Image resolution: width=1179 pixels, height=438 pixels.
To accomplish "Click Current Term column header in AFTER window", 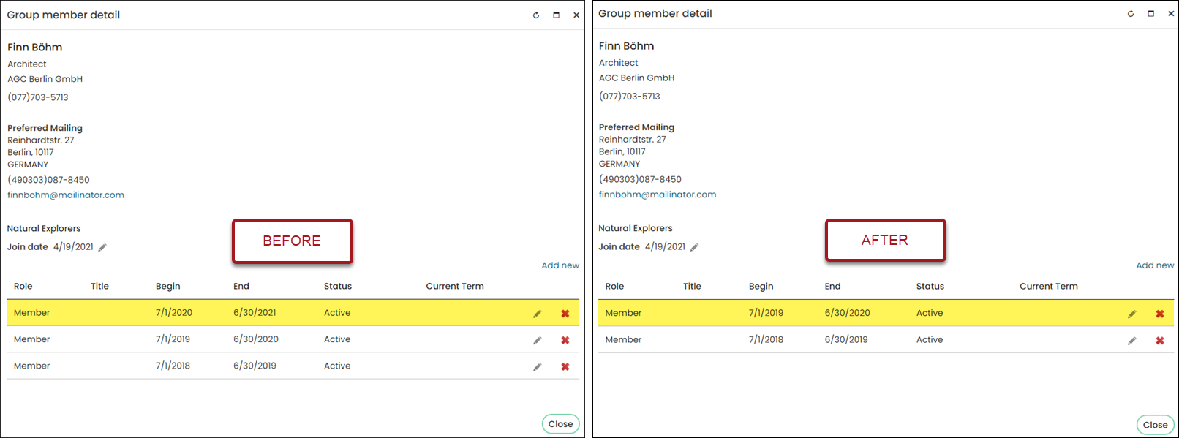I will [1049, 287].
